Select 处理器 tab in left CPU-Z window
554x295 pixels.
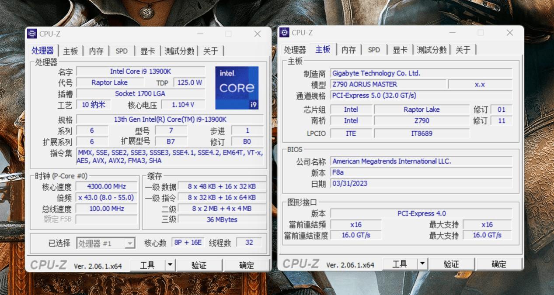tap(43, 50)
